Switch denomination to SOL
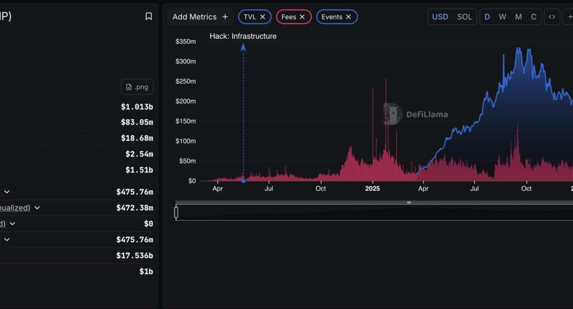The image size is (573, 309). click(x=464, y=17)
